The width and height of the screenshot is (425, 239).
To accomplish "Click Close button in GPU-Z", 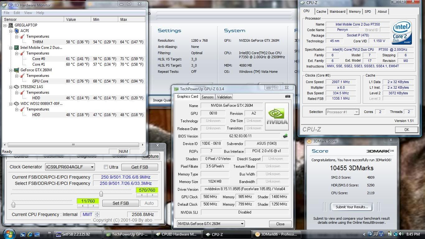I will pos(280,224).
